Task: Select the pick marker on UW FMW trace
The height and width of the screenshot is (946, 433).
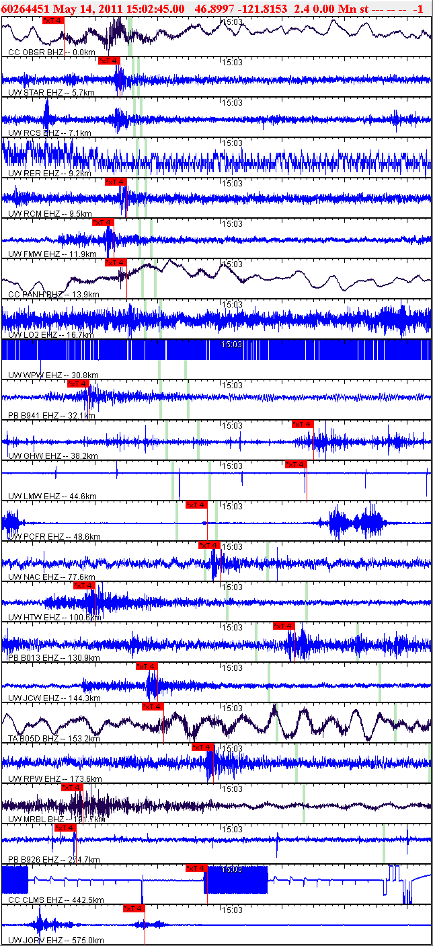Action: (x=103, y=222)
